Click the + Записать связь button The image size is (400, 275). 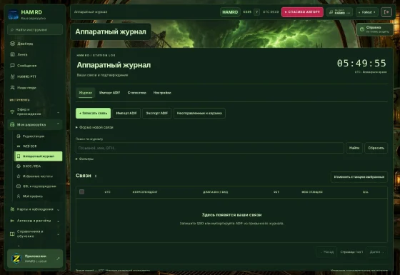click(x=93, y=114)
